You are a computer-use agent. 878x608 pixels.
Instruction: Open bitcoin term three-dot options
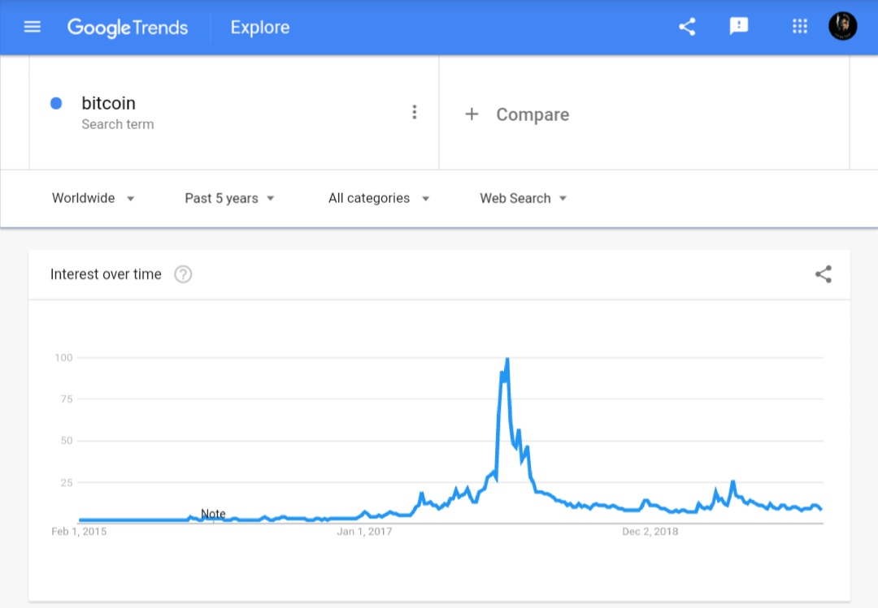tap(415, 112)
